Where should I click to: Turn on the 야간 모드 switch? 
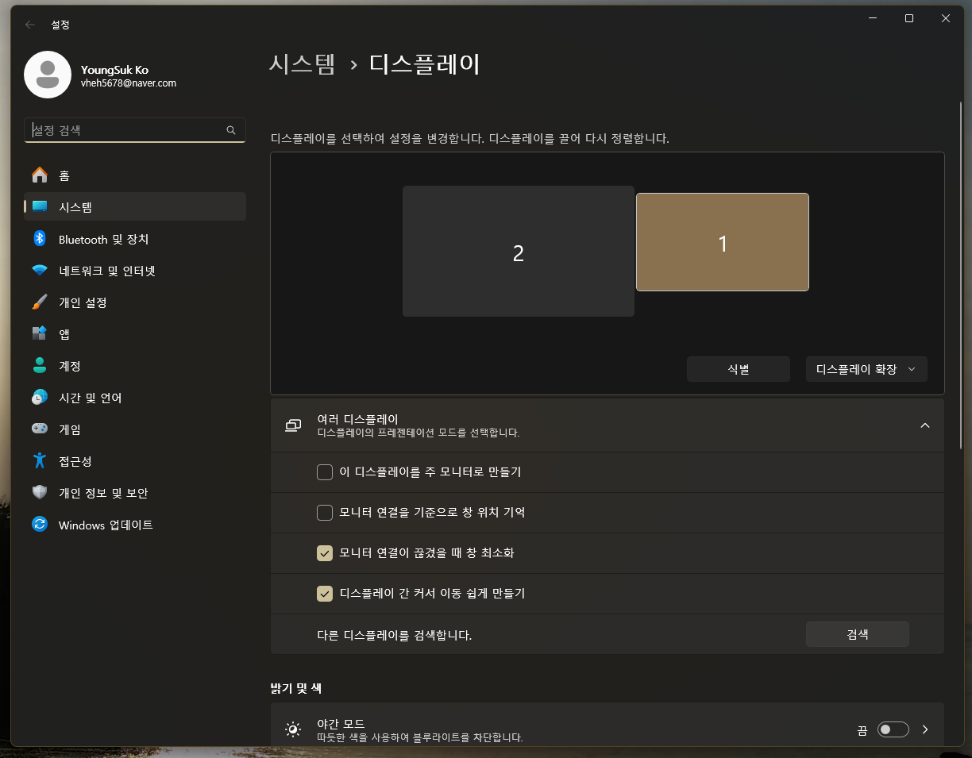point(893,729)
